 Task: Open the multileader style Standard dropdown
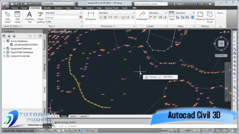point(158,13)
